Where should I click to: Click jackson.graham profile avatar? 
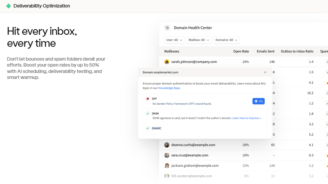[x=167, y=165]
